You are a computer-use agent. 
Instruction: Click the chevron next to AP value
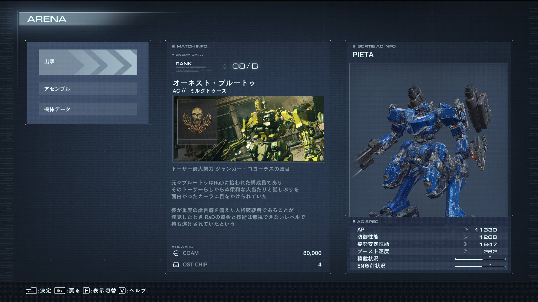tap(466, 230)
